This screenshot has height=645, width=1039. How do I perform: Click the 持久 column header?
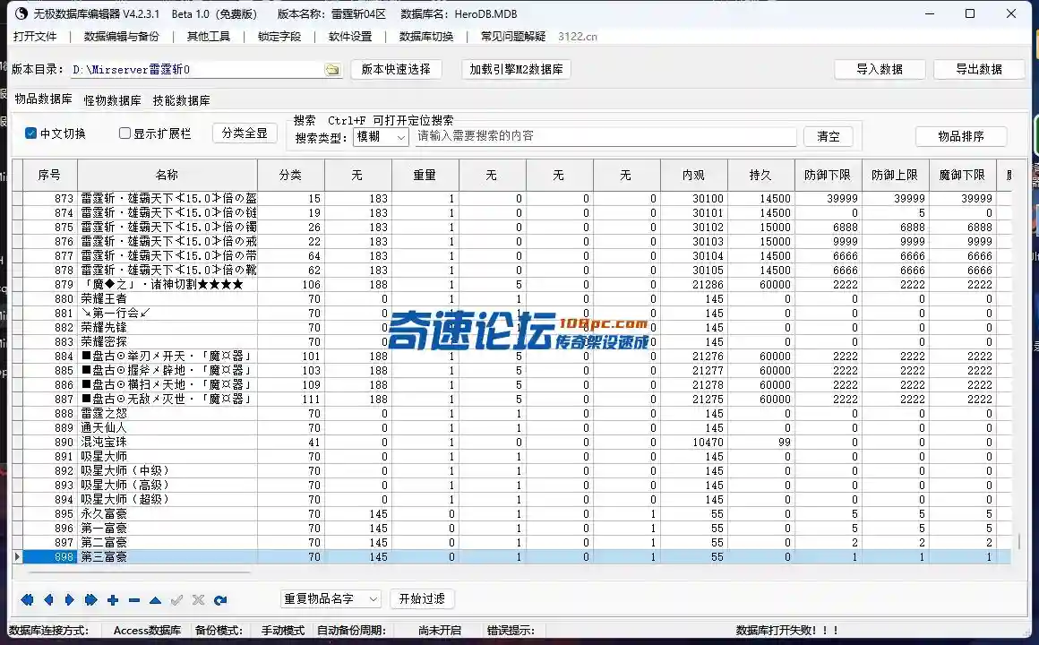[760, 175]
